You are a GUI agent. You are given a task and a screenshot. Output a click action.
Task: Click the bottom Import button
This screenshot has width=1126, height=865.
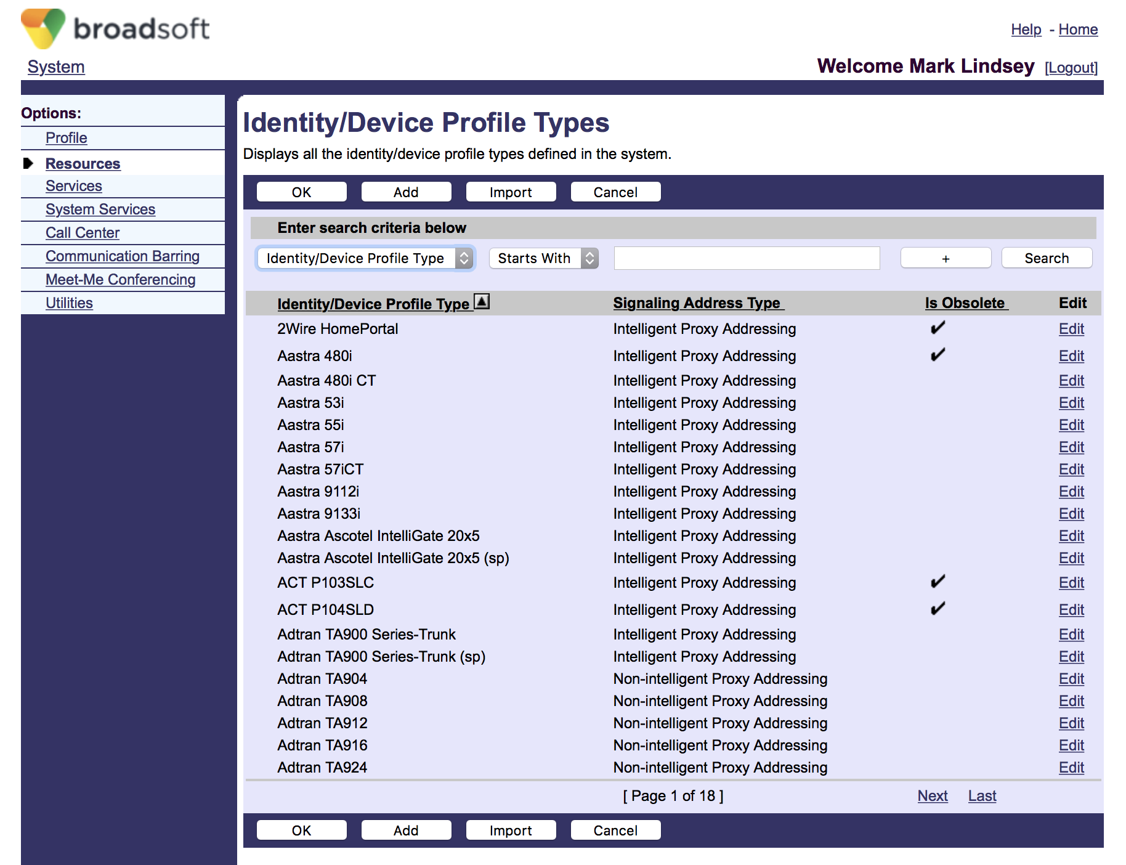pos(511,830)
